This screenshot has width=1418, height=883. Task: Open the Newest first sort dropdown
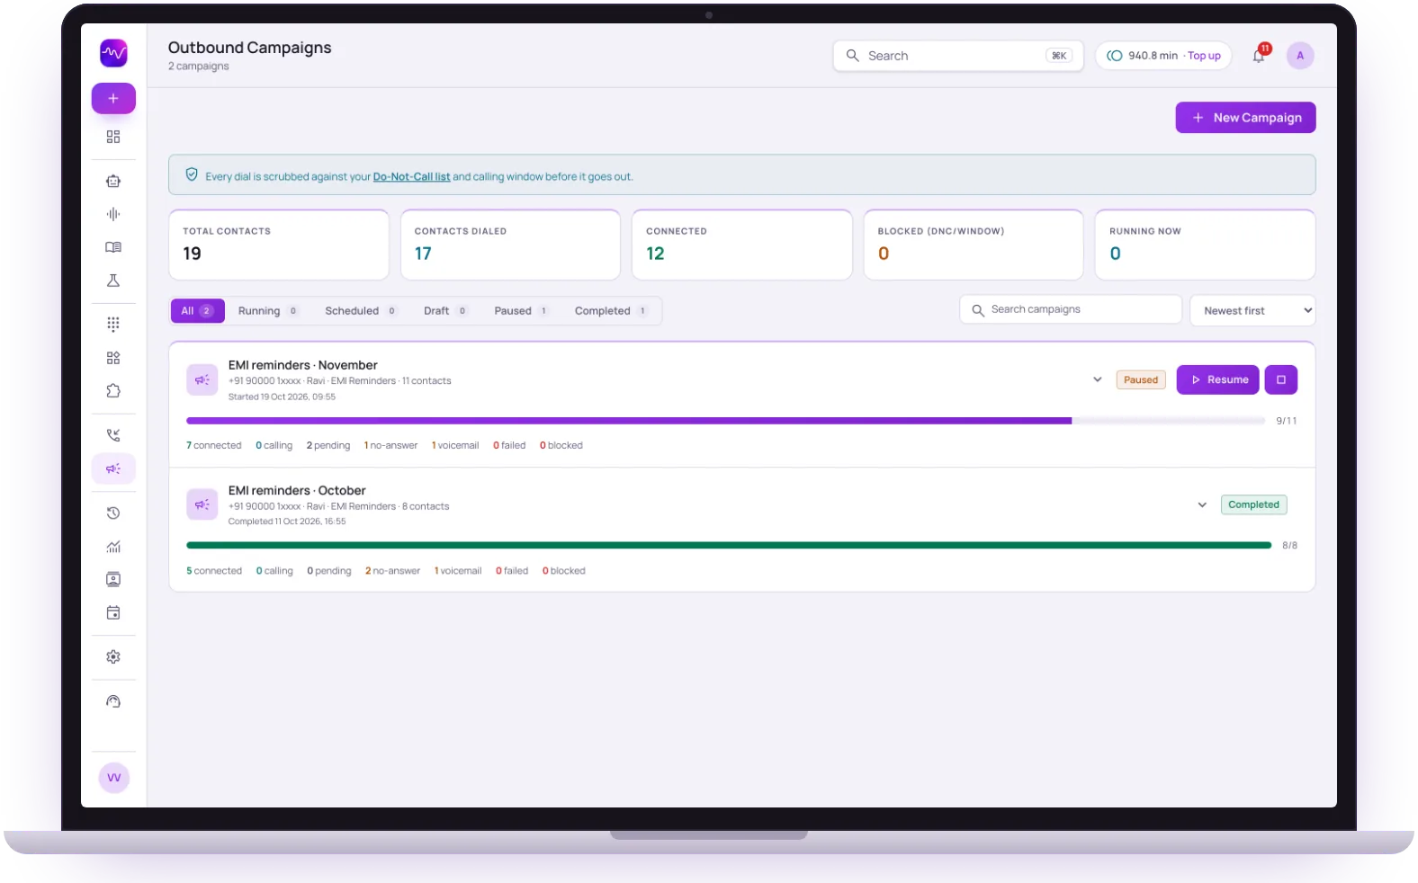pyautogui.click(x=1252, y=310)
